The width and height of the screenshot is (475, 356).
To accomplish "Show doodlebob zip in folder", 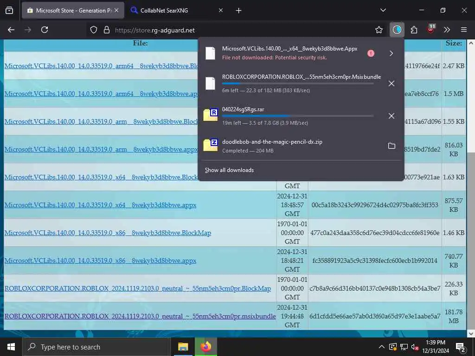I will [392, 146].
